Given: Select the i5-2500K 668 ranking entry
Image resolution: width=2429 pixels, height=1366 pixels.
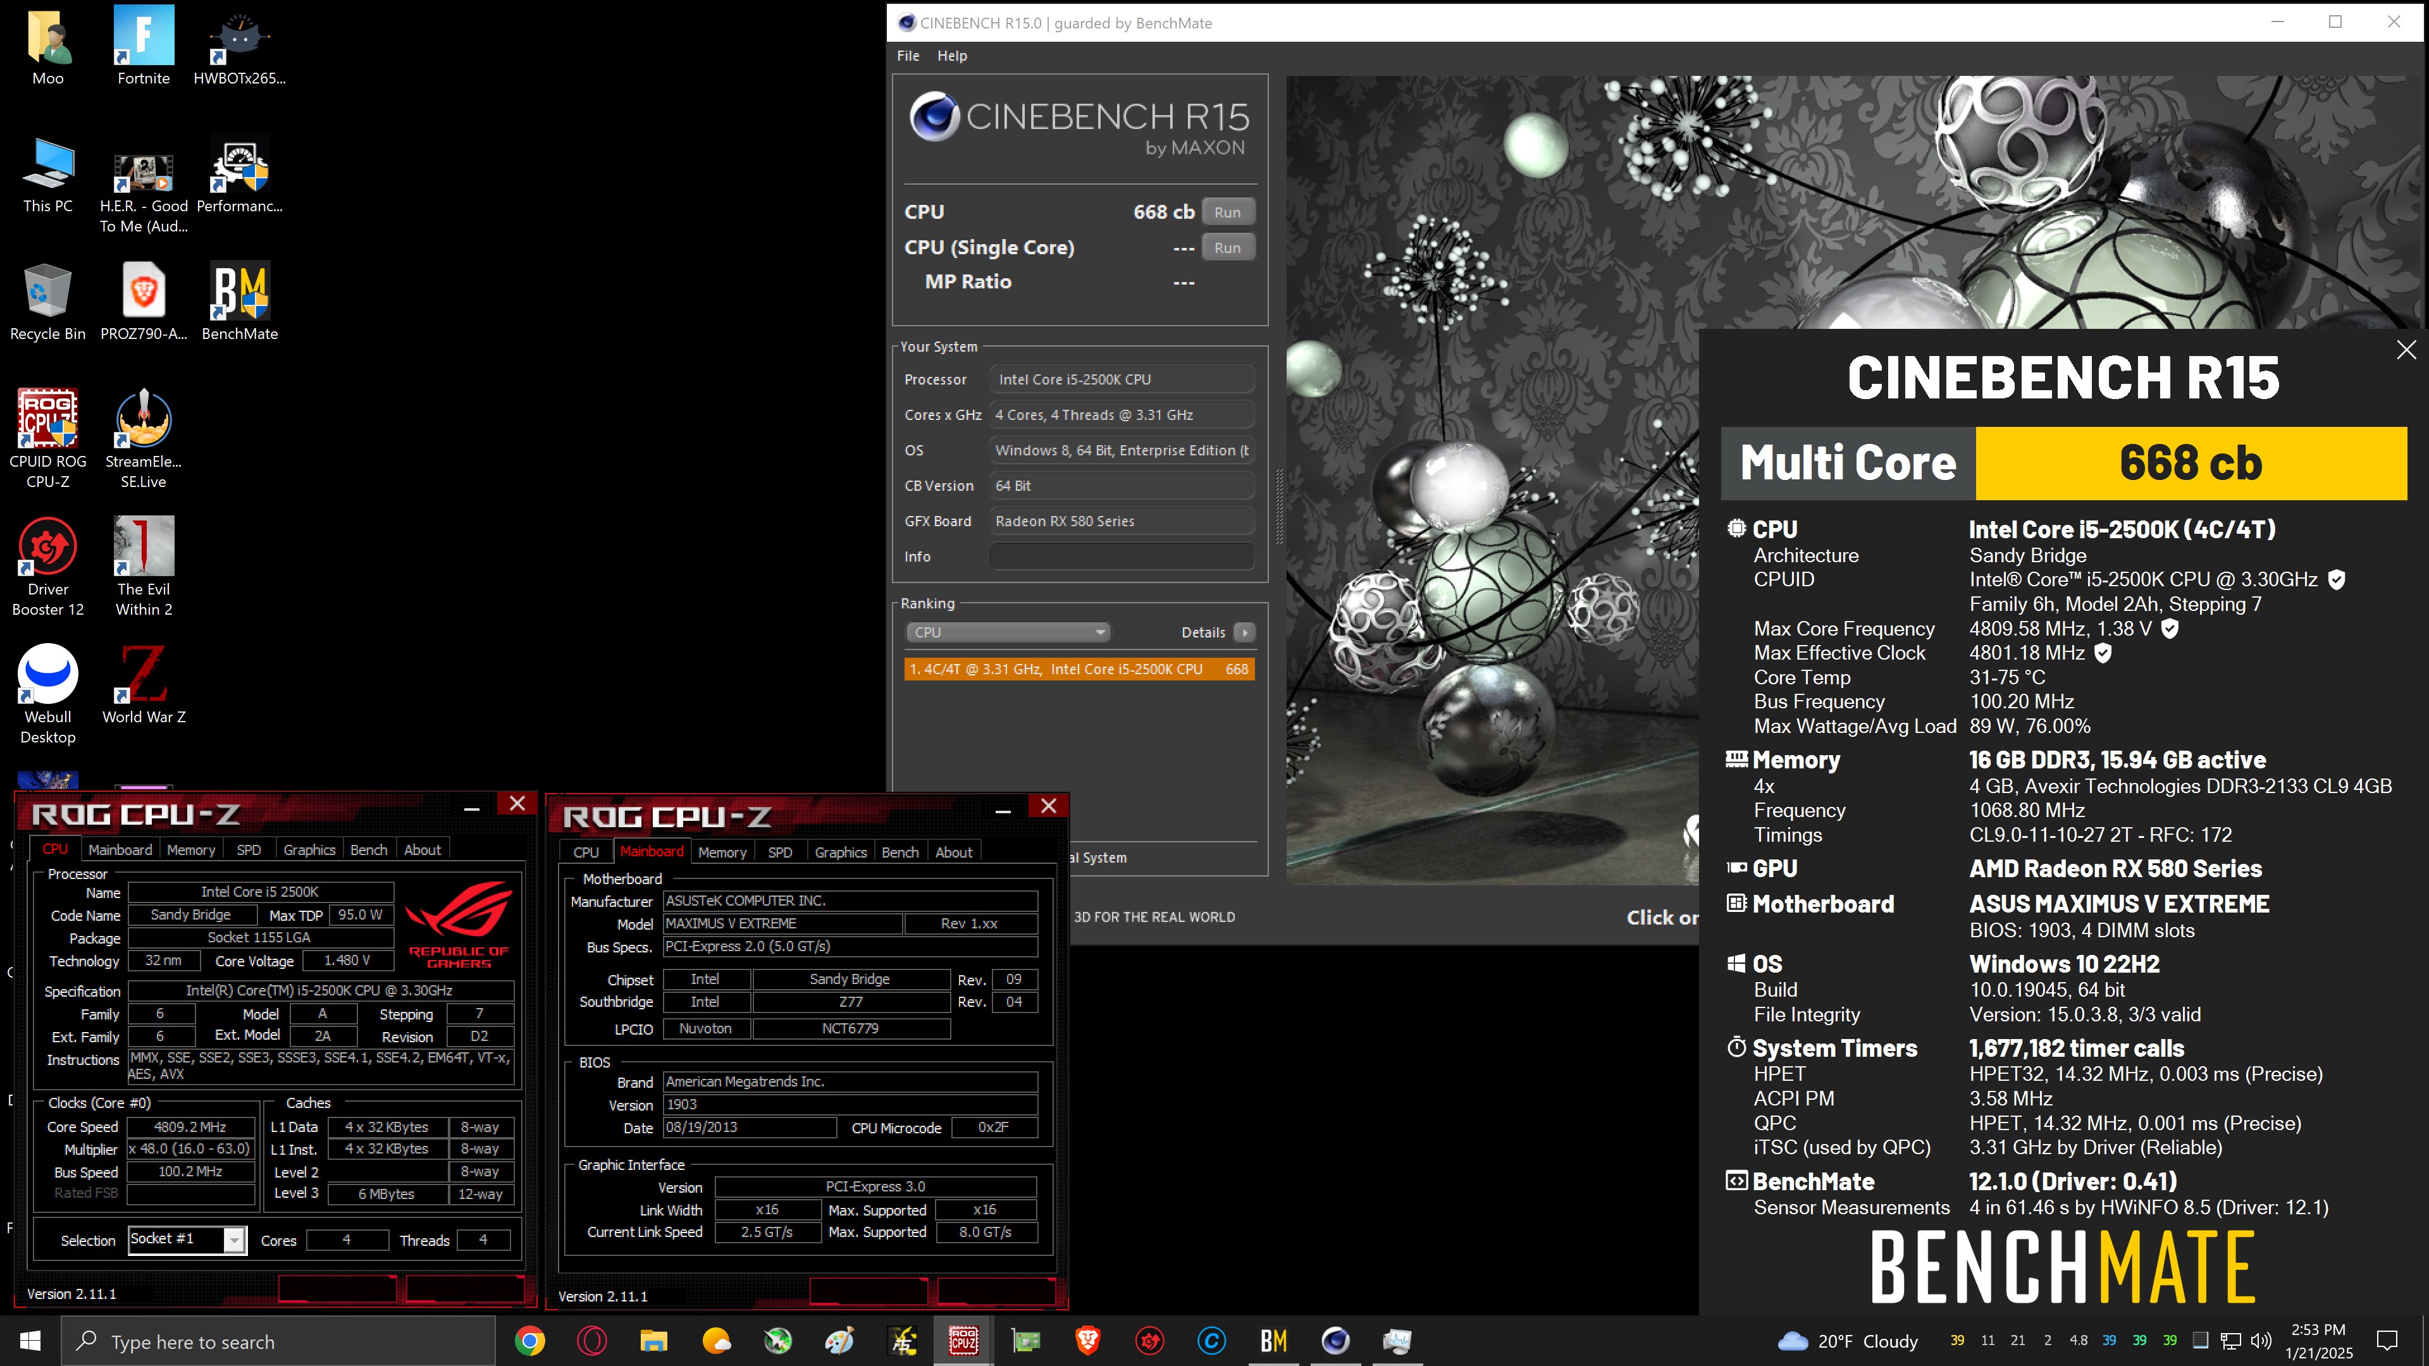Looking at the screenshot, I should pyautogui.click(x=1079, y=669).
